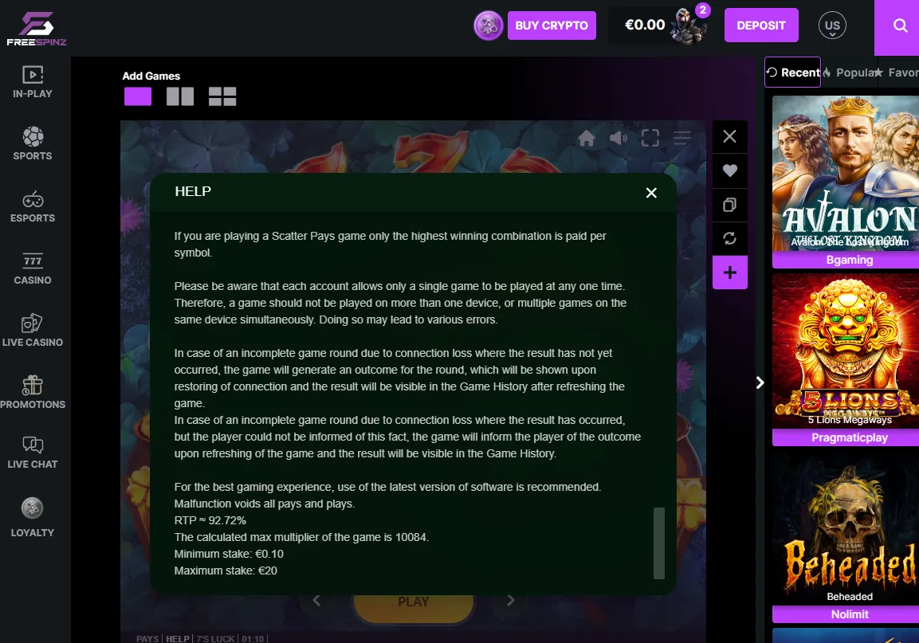Viewport: 919px width, 643px height.
Task: Open the ninja avatar notifications
Action: [x=689, y=25]
